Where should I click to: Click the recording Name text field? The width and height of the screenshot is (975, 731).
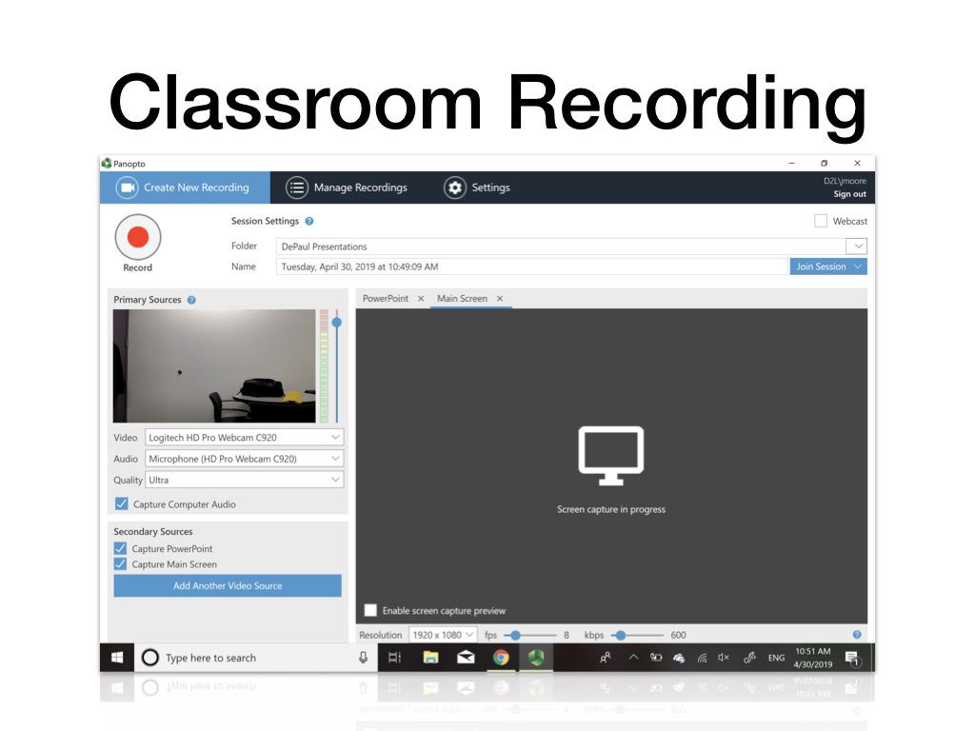pyautogui.click(x=531, y=267)
